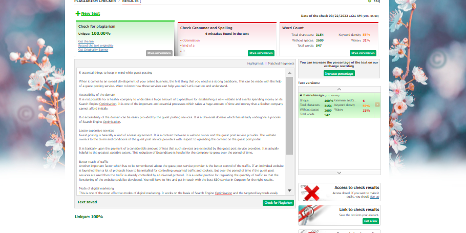This screenshot has height=233, width=466.
Task: Select the 'kind of a' mistake entry
Action: (x=188, y=46)
